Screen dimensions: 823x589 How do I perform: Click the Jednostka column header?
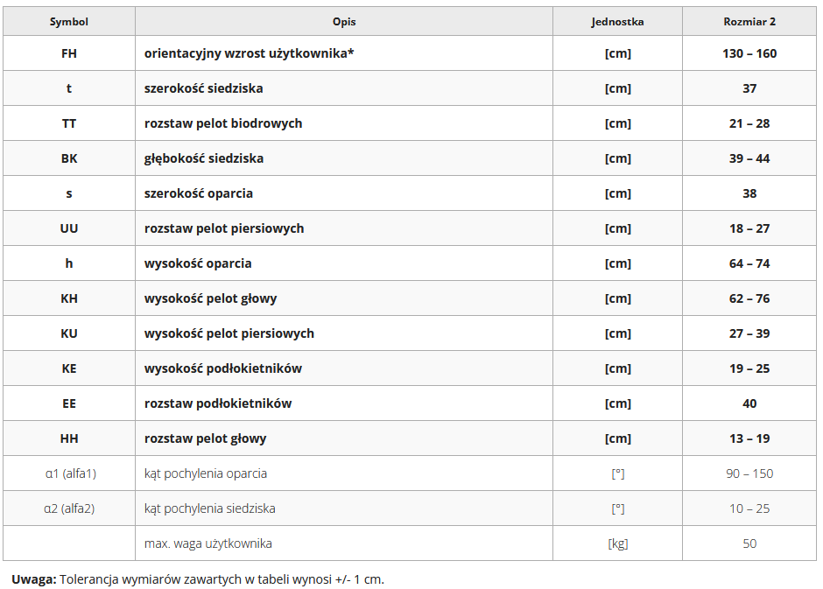click(617, 22)
